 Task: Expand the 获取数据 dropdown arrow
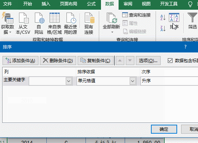[x=10, y=32]
